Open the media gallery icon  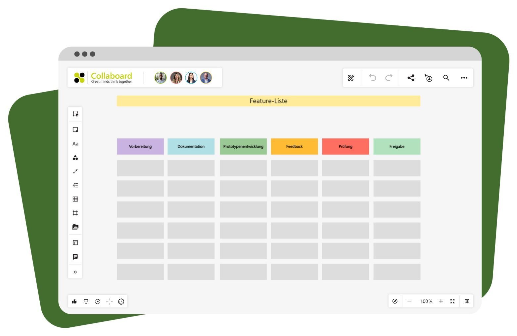tap(75, 227)
